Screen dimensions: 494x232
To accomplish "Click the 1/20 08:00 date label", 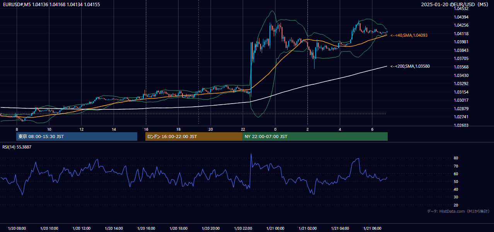I will click(17, 229).
